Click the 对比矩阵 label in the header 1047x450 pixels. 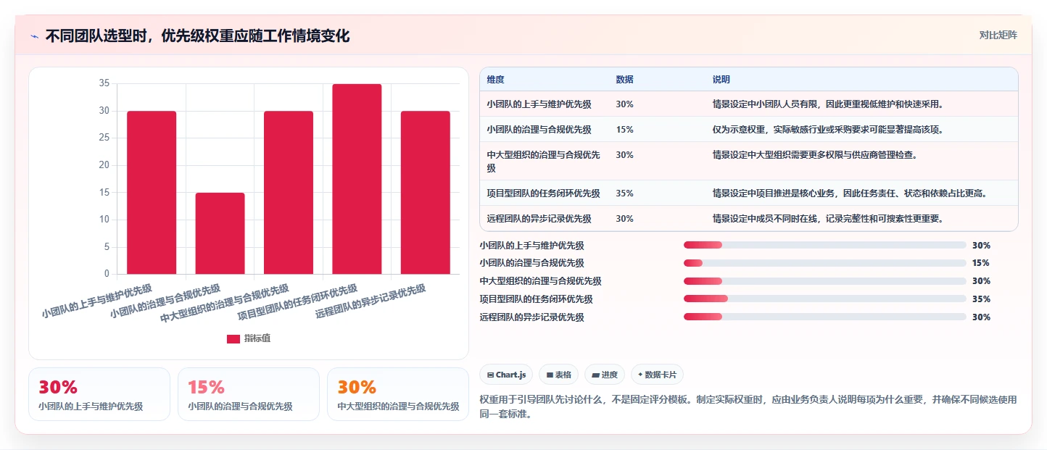coord(998,35)
